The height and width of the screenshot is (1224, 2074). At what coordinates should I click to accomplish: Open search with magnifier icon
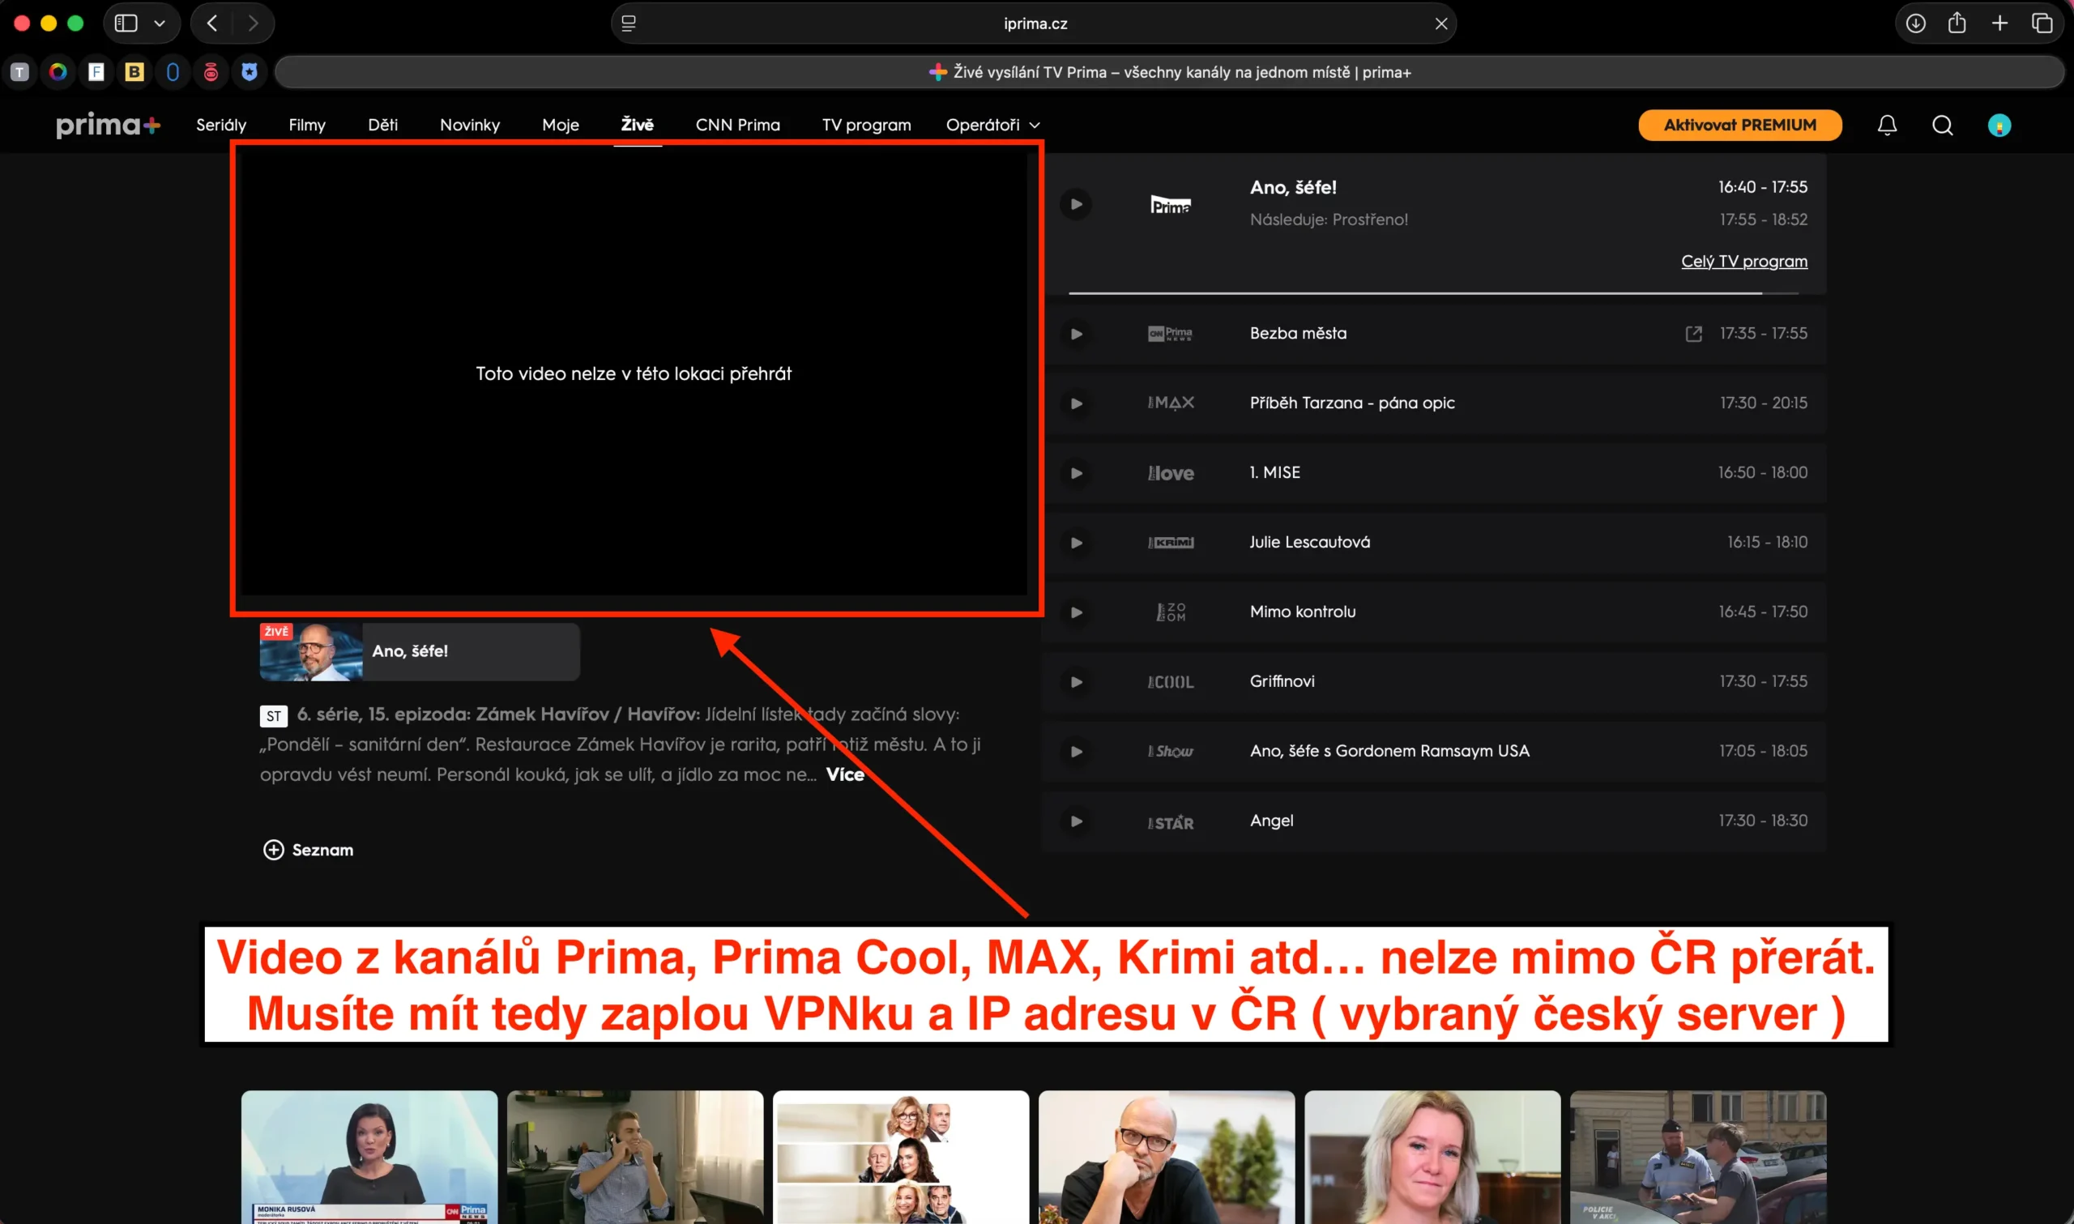[x=1942, y=126]
